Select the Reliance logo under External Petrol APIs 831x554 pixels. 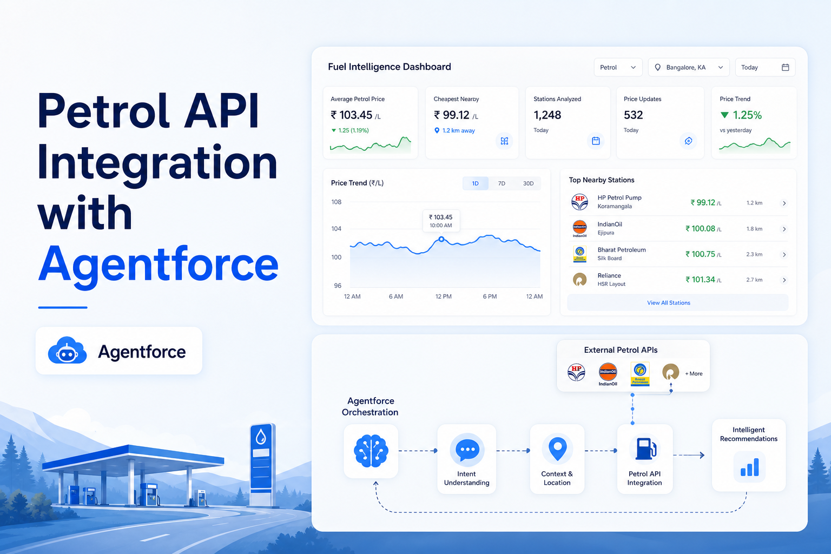tap(671, 372)
